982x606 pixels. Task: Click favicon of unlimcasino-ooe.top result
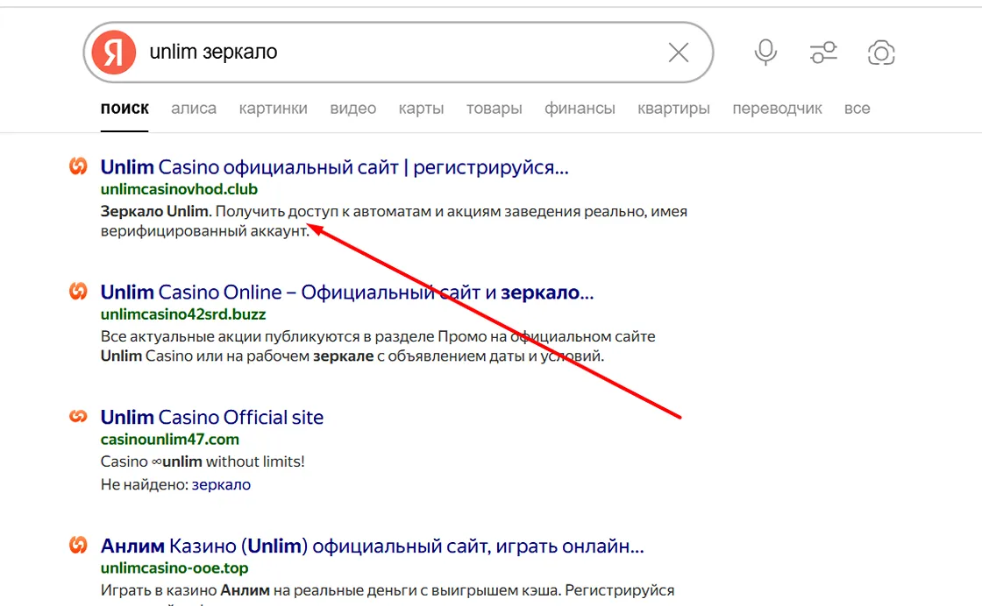[78, 546]
